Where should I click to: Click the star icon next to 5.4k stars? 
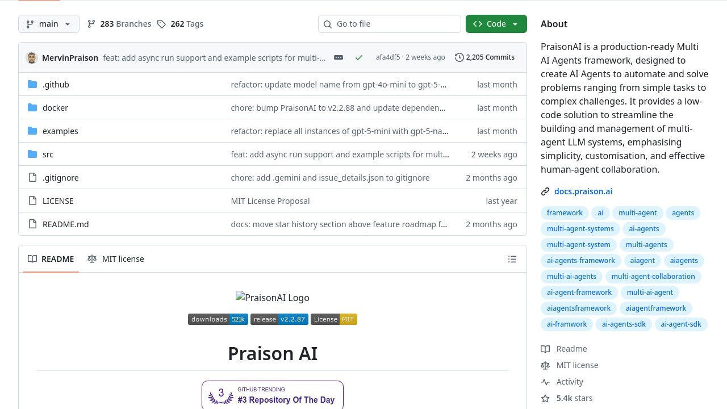[x=545, y=398]
